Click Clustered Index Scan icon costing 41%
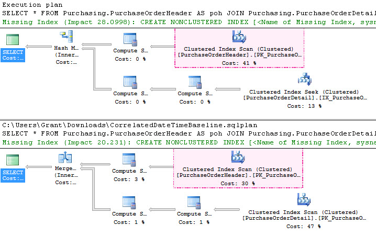Image resolution: width=376 pixels, height=237 pixels. pos(239,37)
